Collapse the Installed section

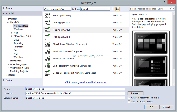pos(4,13)
